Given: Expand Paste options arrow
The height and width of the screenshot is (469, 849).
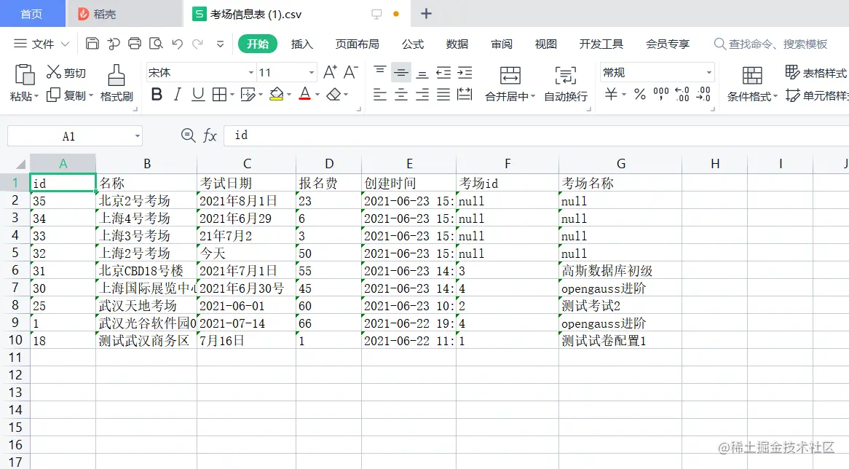Looking at the screenshot, I should (x=36, y=96).
